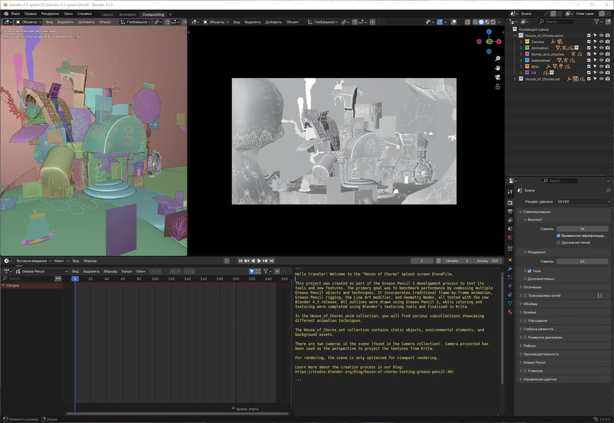
Task: Click the zoom magnifier viewport gizmo
Action: (498, 59)
